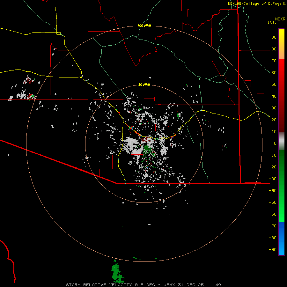This screenshot has height=287, width=287.
Task: Click the positive 20 value on the velocity scale
Action: pos(274,120)
